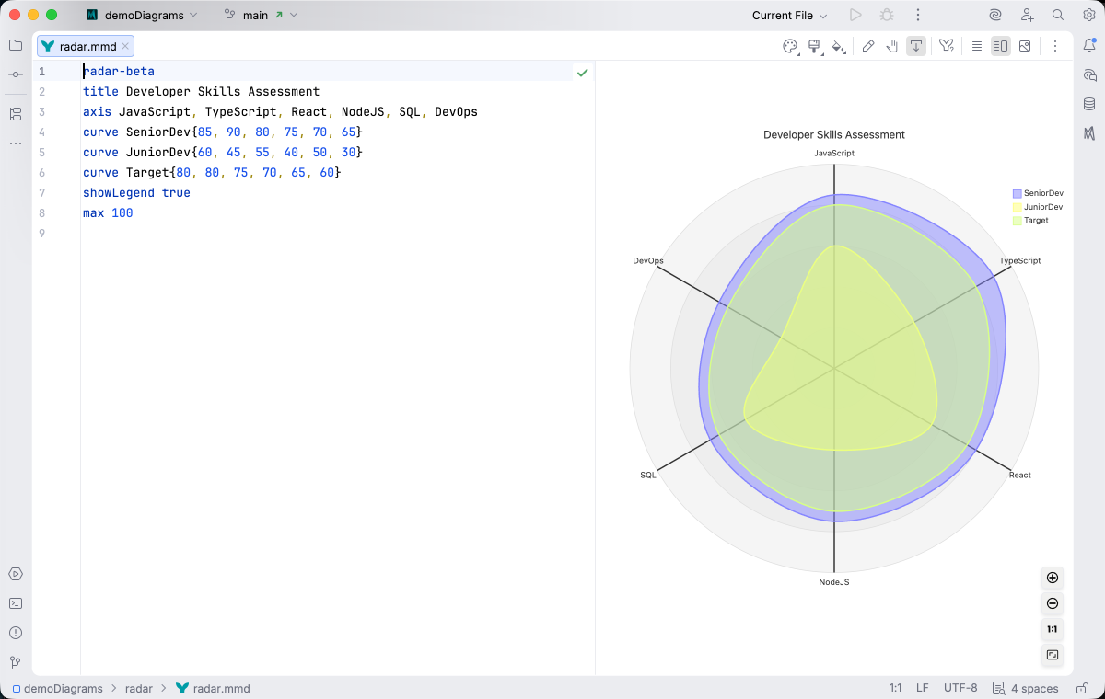Zoom out the diagram preview
Screen dimensions: 1105x699
point(1053,603)
